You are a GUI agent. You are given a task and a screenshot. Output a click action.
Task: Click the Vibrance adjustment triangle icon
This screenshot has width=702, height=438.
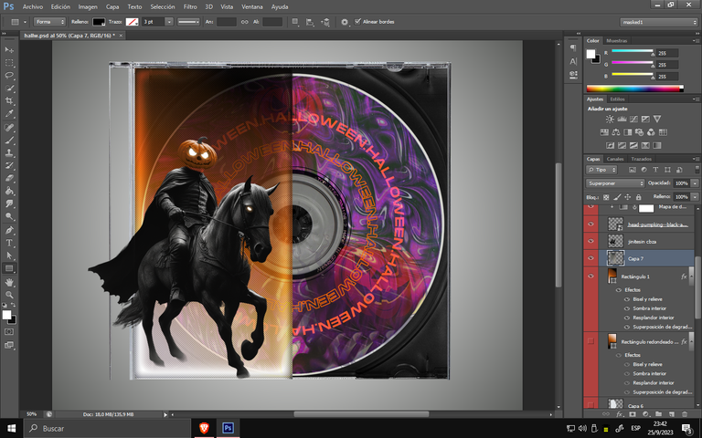[x=657, y=119]
